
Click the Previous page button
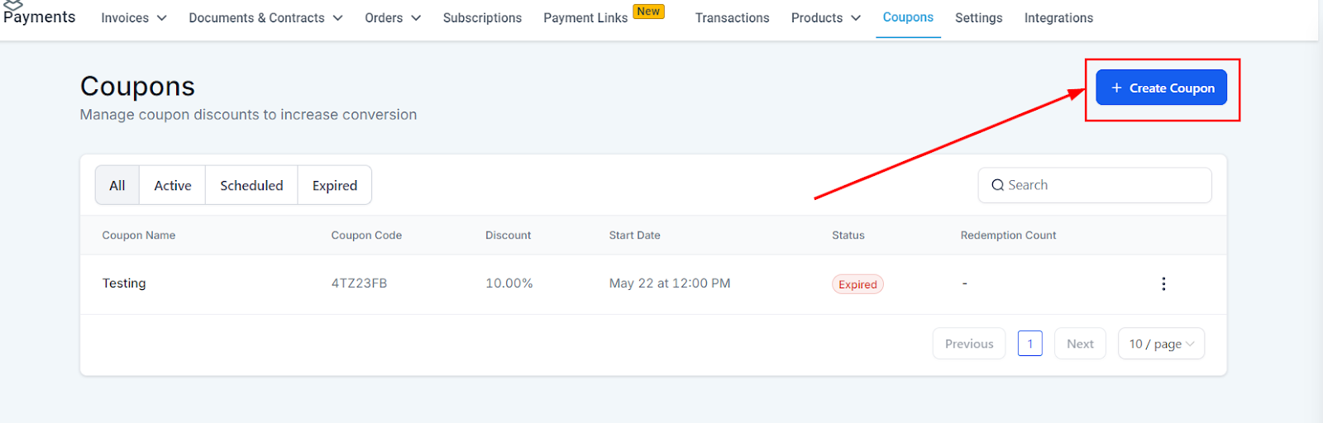point(969,344)
